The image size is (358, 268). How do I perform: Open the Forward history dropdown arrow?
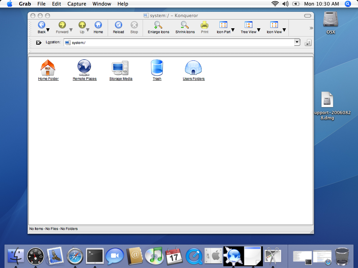click(x=71, y=30)
